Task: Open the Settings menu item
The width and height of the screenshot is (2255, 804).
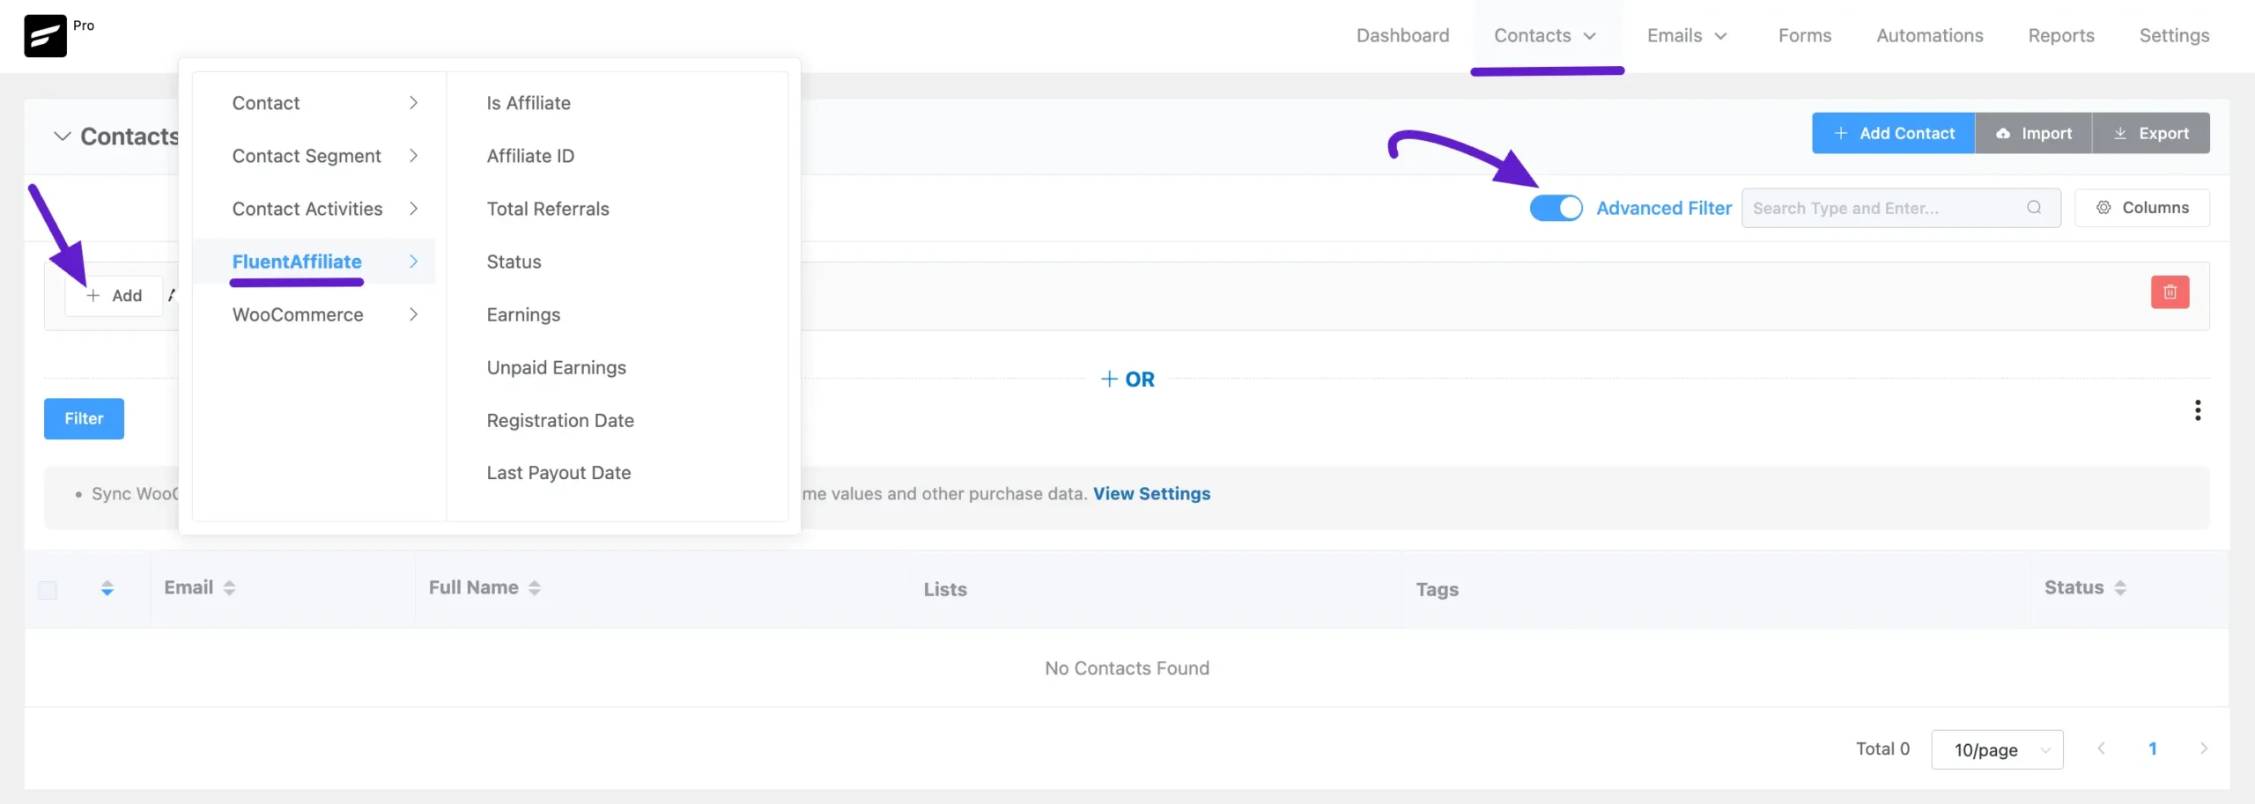Action: click(2174, 36)
